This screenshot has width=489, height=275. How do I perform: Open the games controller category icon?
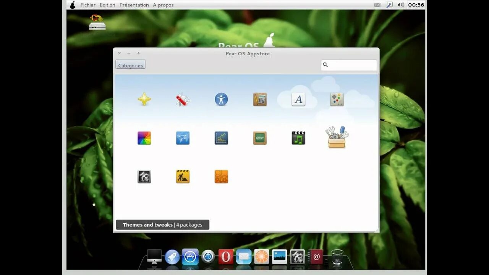point(337,99)
